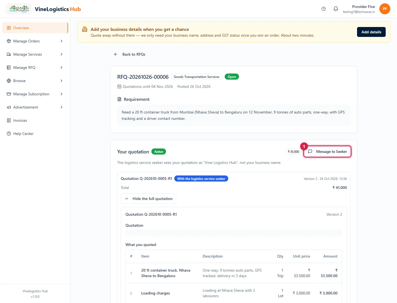Viewport: 397px width, 303px height.
Task: Expand Manage Services chevron
Action: pyautogui.click(x=61, y=54)
